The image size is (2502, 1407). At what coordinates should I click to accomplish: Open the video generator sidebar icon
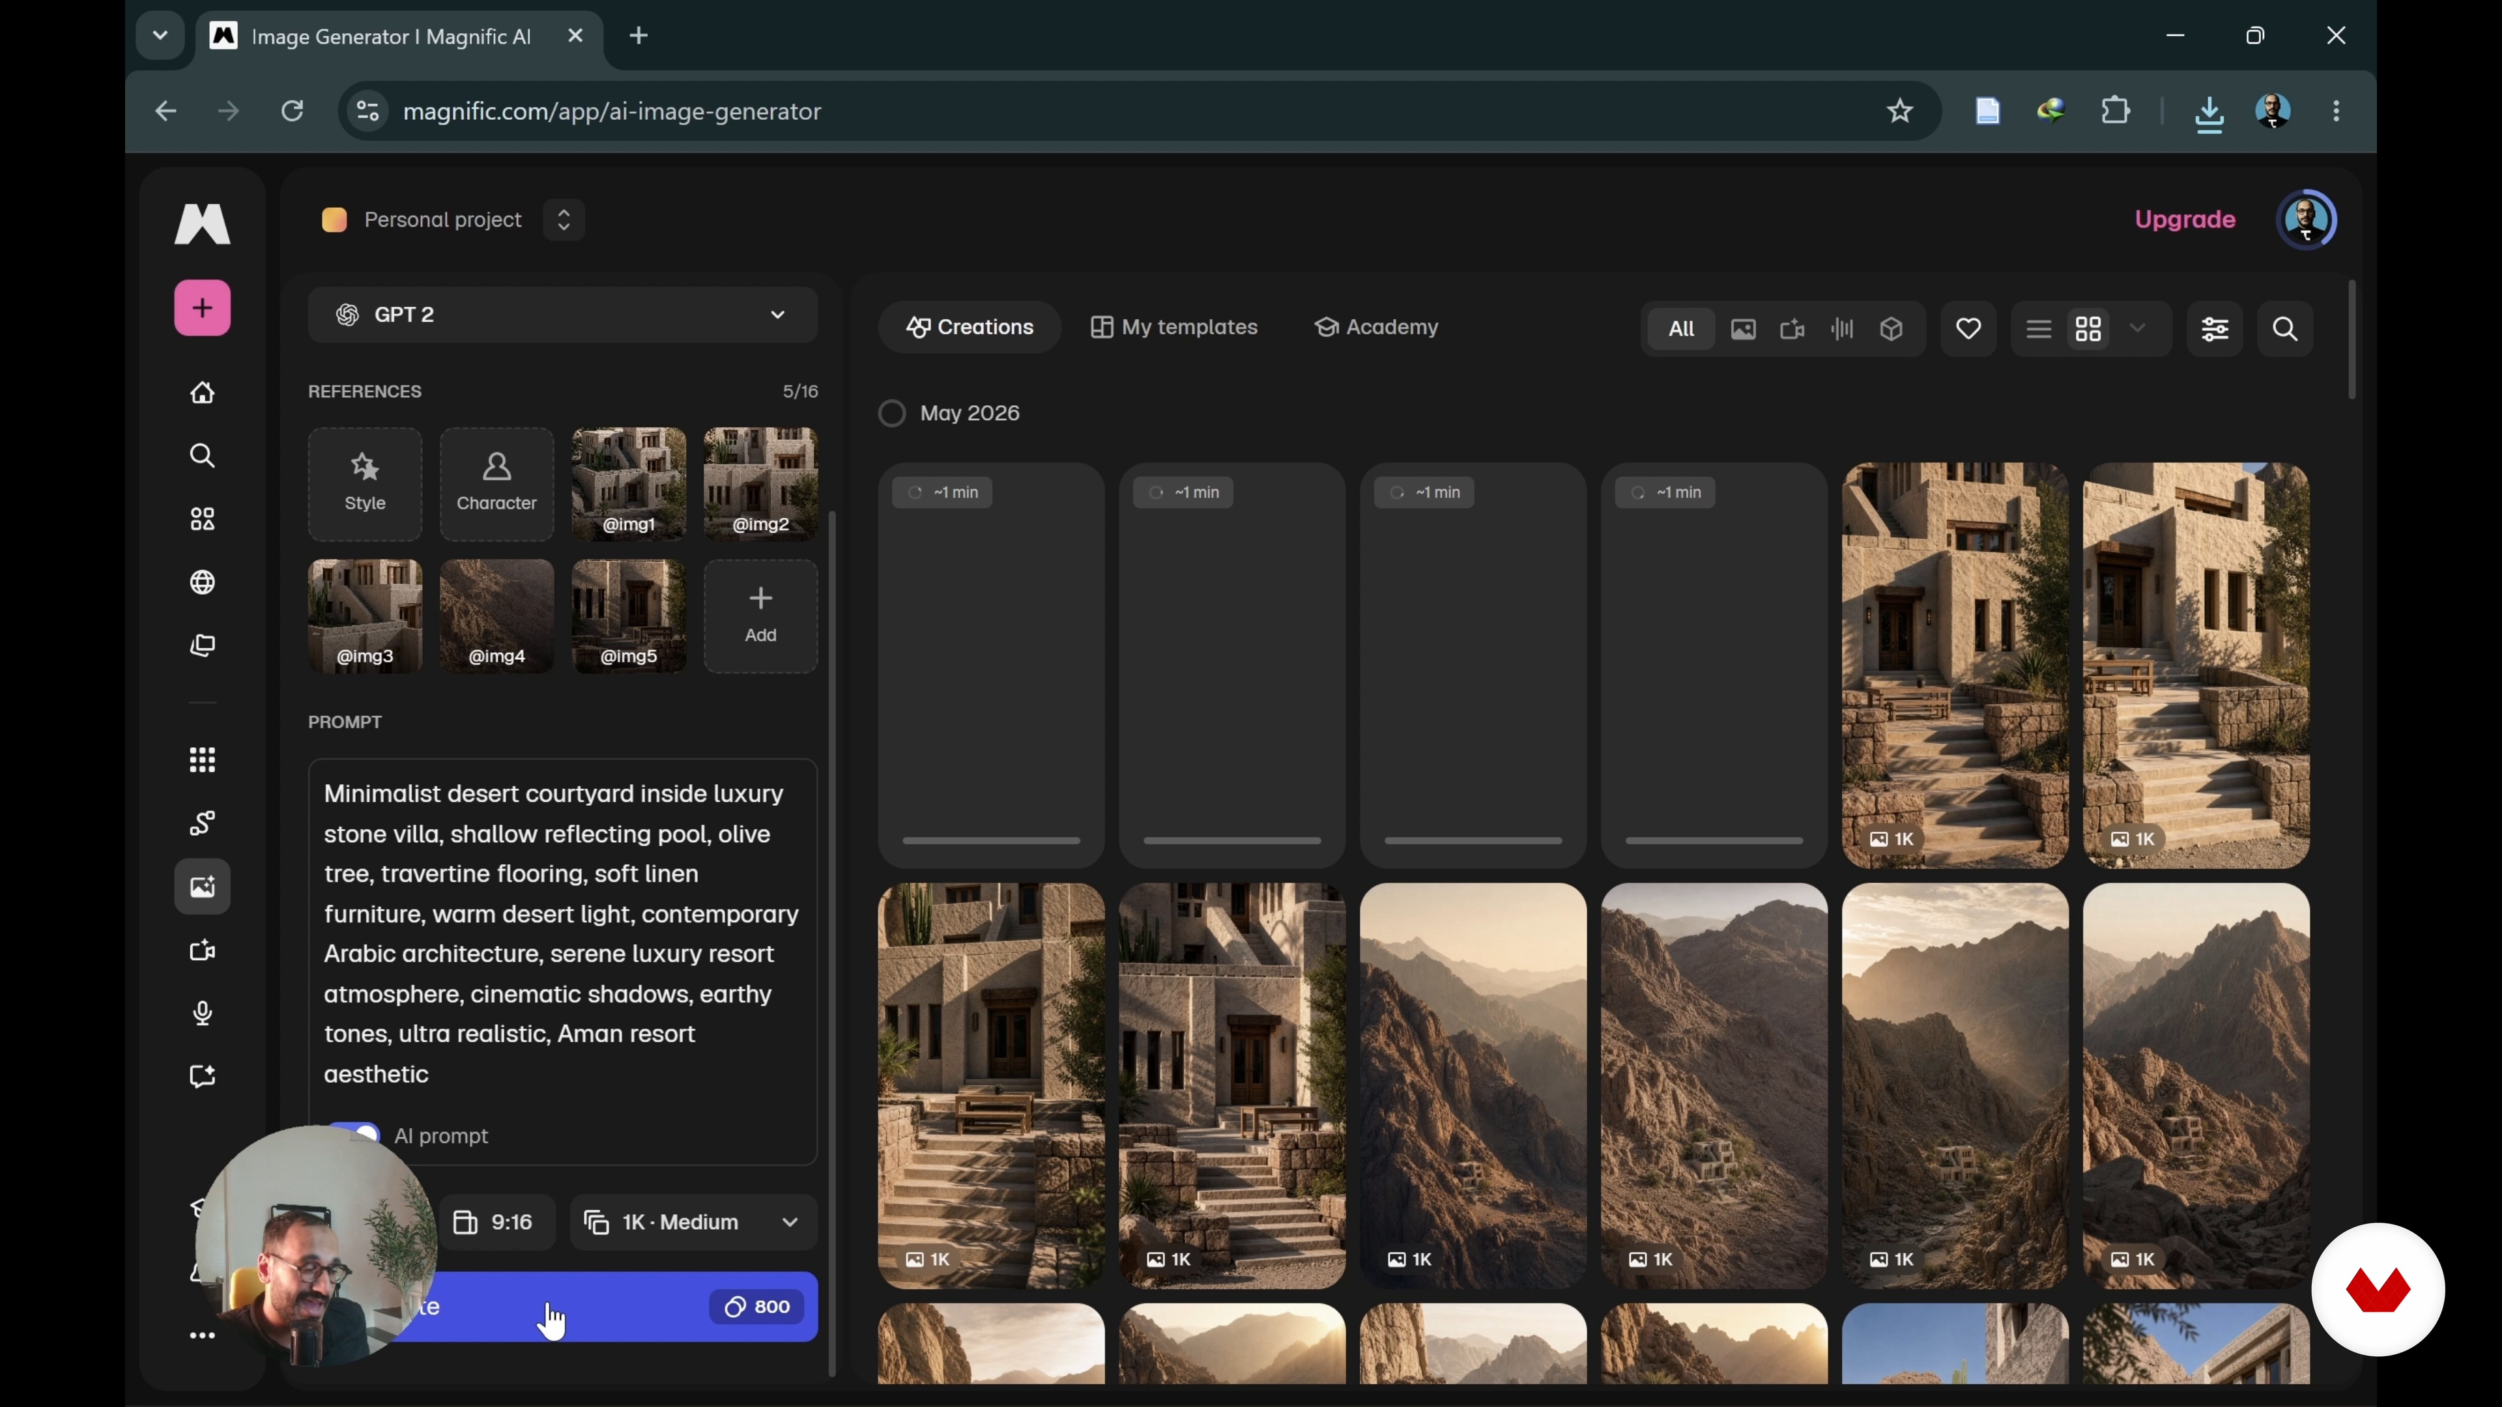click(x=202, y=950)
